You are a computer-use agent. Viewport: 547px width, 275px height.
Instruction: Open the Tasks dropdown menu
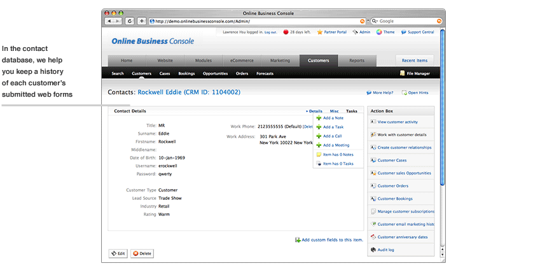click(x=352, y=111)
